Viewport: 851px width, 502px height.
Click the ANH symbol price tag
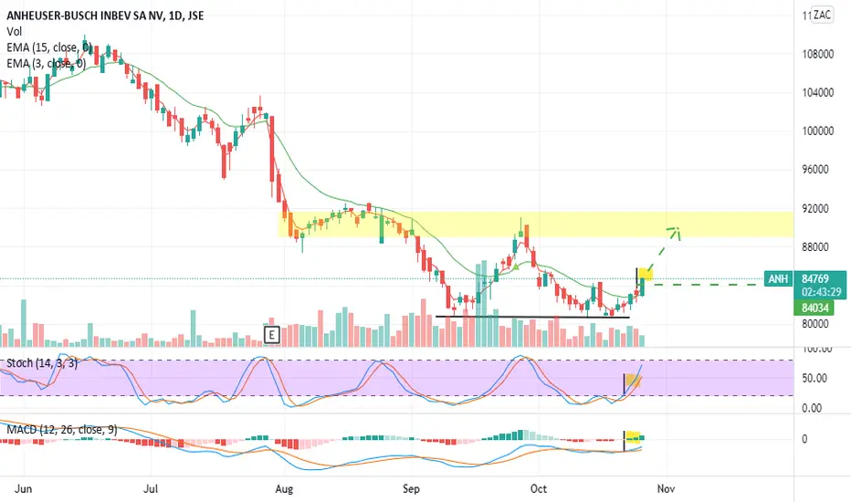tap(778, 279)
